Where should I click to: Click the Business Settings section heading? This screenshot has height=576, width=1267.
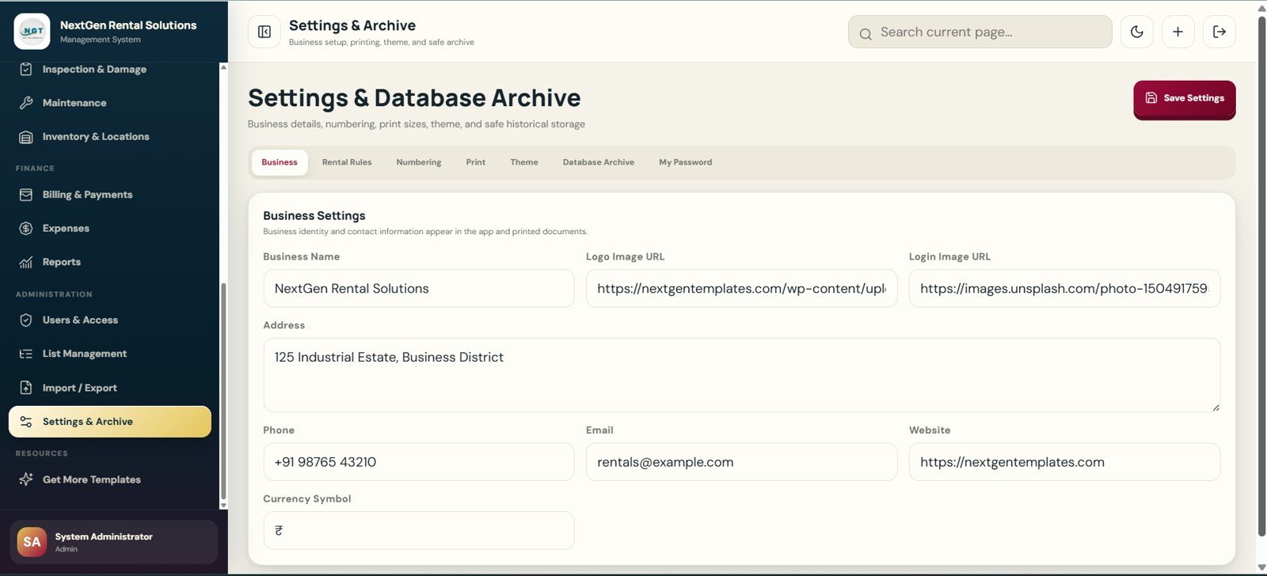(x=314, y=215)
